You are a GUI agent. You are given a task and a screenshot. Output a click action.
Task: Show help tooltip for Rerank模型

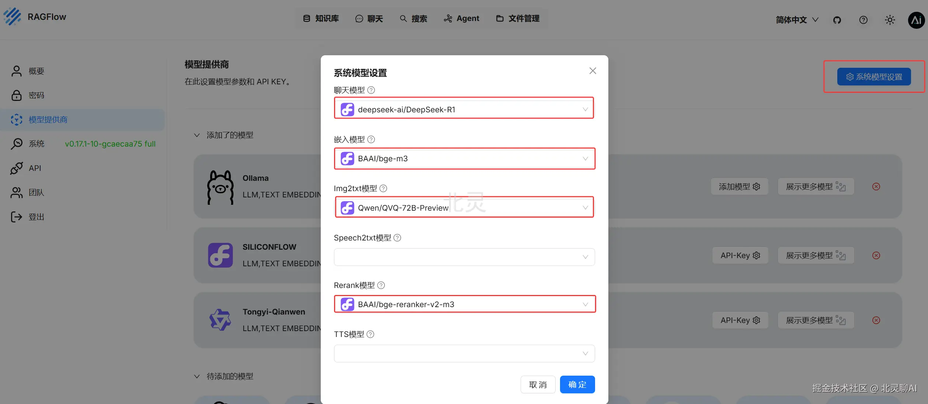tap(381, 285)
